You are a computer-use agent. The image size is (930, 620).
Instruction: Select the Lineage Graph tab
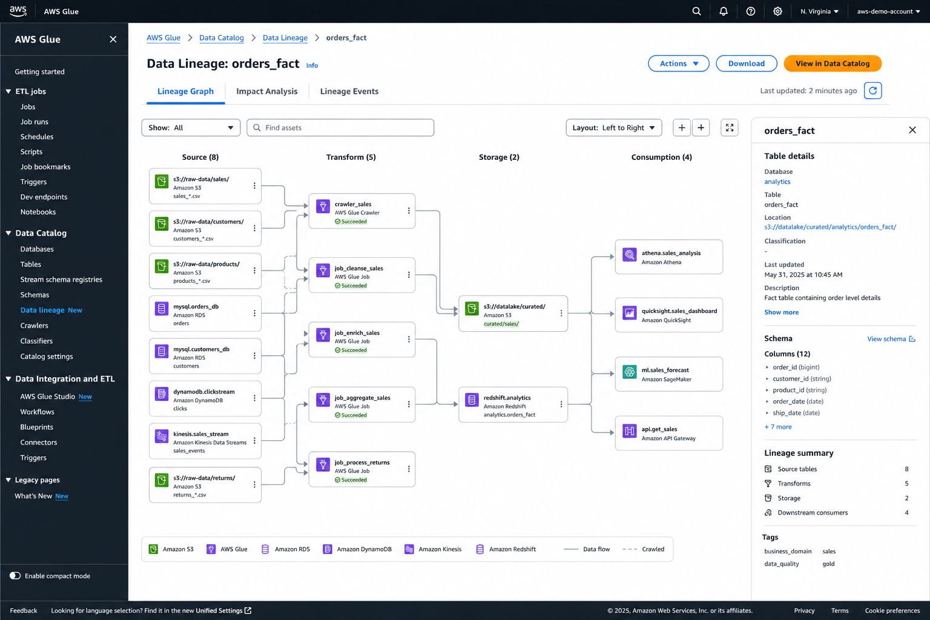coord(185,91)
